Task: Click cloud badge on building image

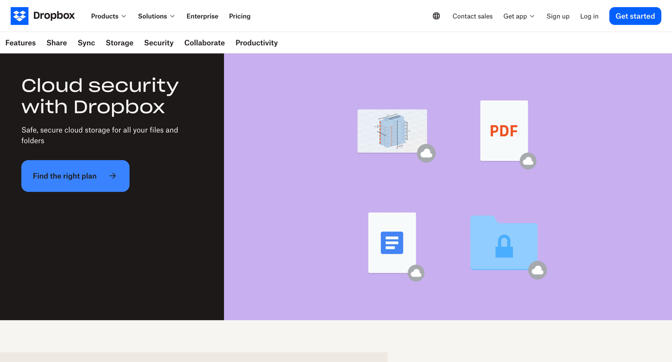Action: point(426,153)
